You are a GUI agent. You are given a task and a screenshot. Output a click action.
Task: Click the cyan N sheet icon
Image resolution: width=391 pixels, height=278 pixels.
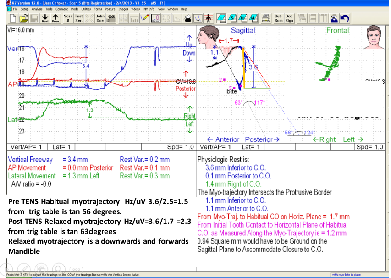pos(242,19)
